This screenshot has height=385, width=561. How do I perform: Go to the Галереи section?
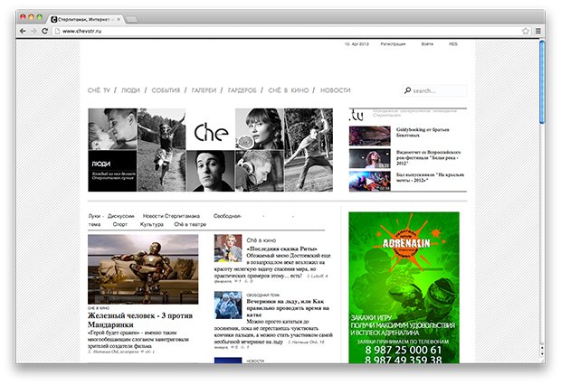(203, 90)
